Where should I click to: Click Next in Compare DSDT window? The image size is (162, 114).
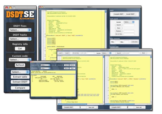(x=144, y=53)
